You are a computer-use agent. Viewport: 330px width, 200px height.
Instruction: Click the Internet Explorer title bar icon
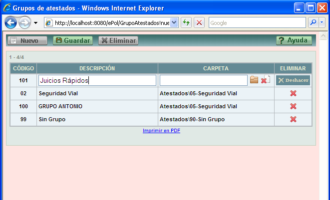[7, 8]
